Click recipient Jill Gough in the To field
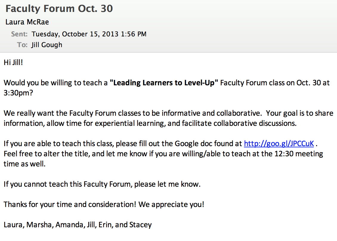Screen dimensions: 337x241 pos(47,45)
